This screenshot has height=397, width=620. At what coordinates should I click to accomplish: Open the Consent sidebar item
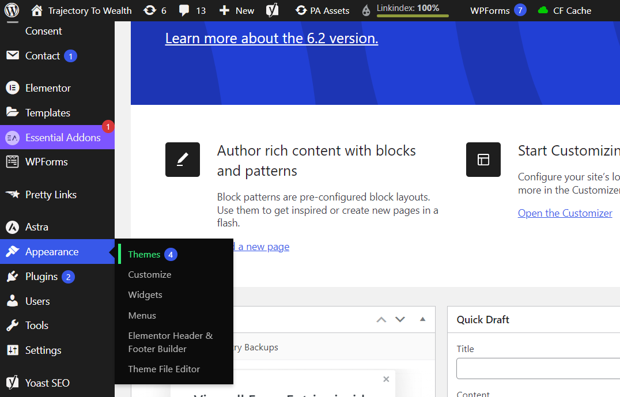pos(43,31)
